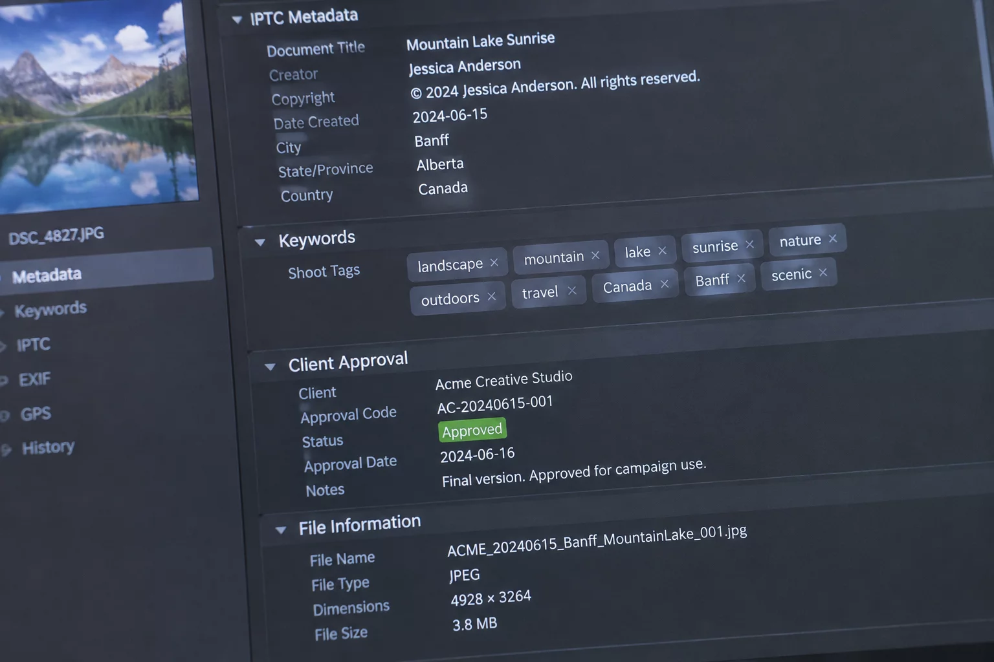Show the History sidebar item
Screen dimensions: 994x662
(48, 447)
